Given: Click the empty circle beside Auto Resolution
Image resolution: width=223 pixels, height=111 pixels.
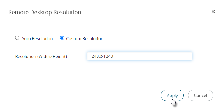Looking at the screenshot, I should pyautogui.click(x=17, y=38).
